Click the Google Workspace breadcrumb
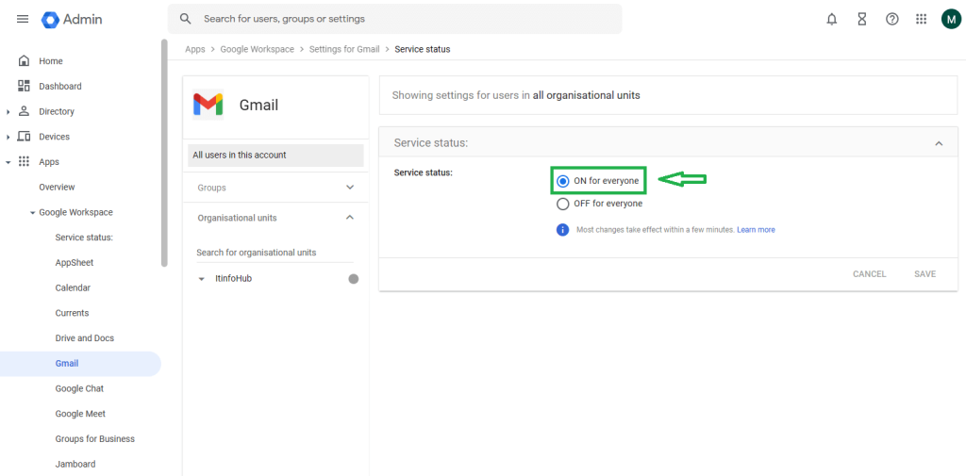Screen dimensions: 966x476 [x=257, y=49]
